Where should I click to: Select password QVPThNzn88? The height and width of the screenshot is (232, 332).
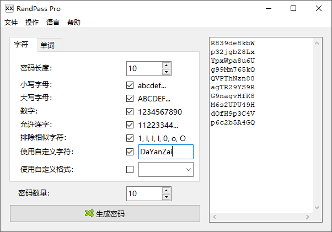pos(233,78)
